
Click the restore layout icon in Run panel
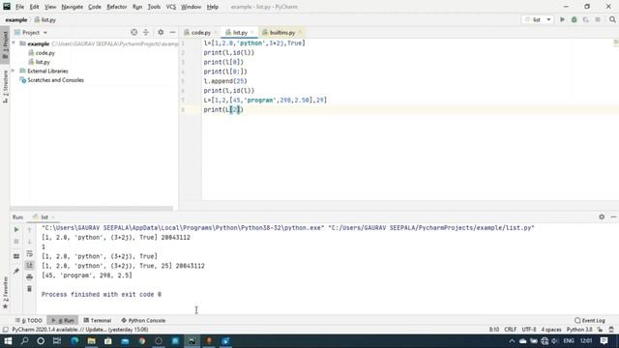pos(16,256)
